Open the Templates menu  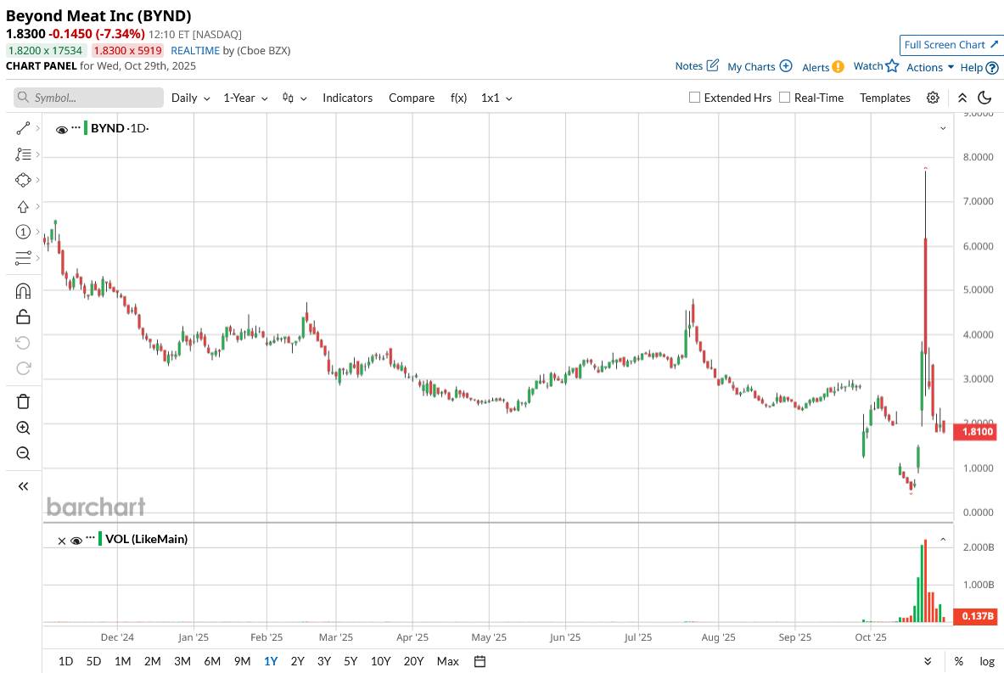885,98
